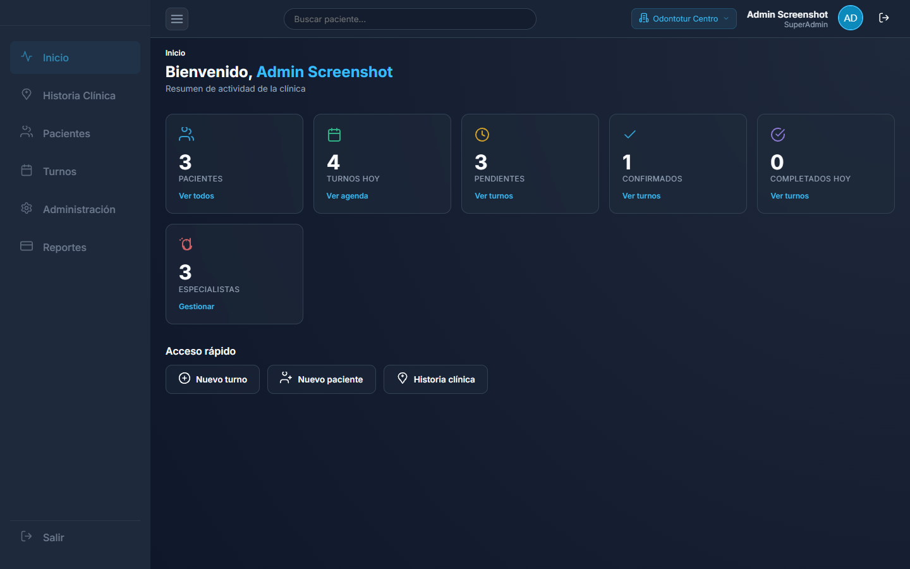
Task: Focus the Buscar paciente search field
Action: pyautogui.click(x=410, y=19)
